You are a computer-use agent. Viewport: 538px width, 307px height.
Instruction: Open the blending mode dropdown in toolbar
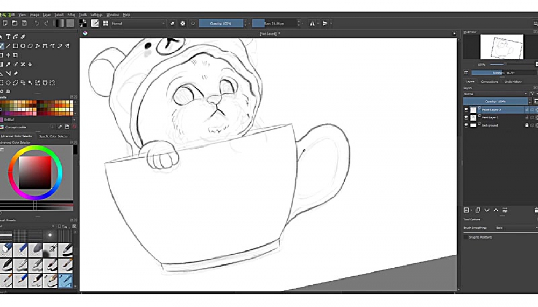138,23
